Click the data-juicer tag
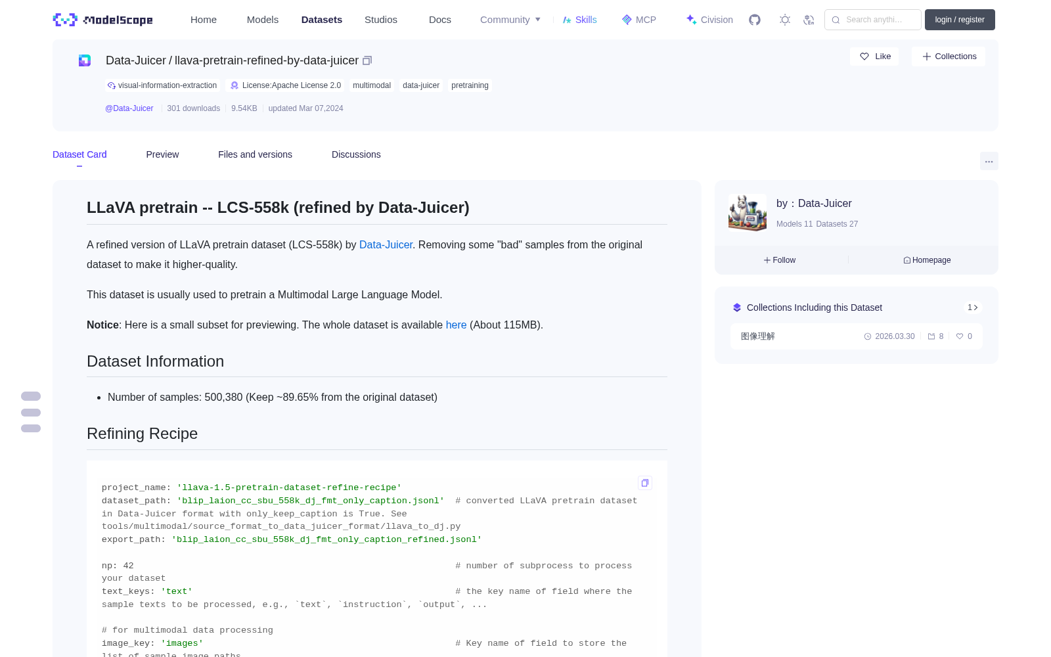 click(x=421, y=85)
